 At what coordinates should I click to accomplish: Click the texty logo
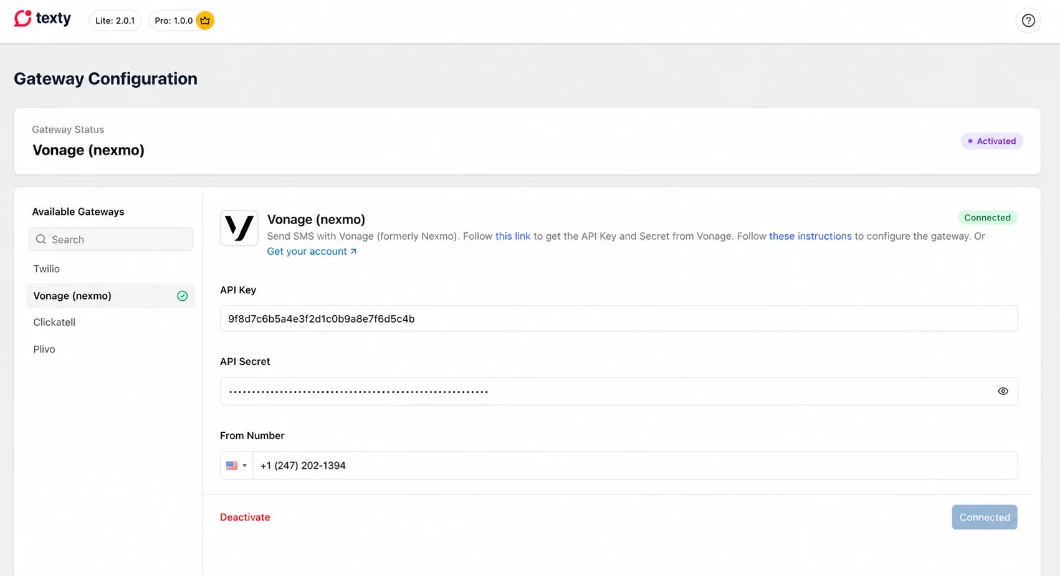coord(42,19)
